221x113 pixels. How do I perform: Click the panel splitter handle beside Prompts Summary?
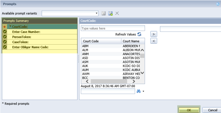pos(78,59)
